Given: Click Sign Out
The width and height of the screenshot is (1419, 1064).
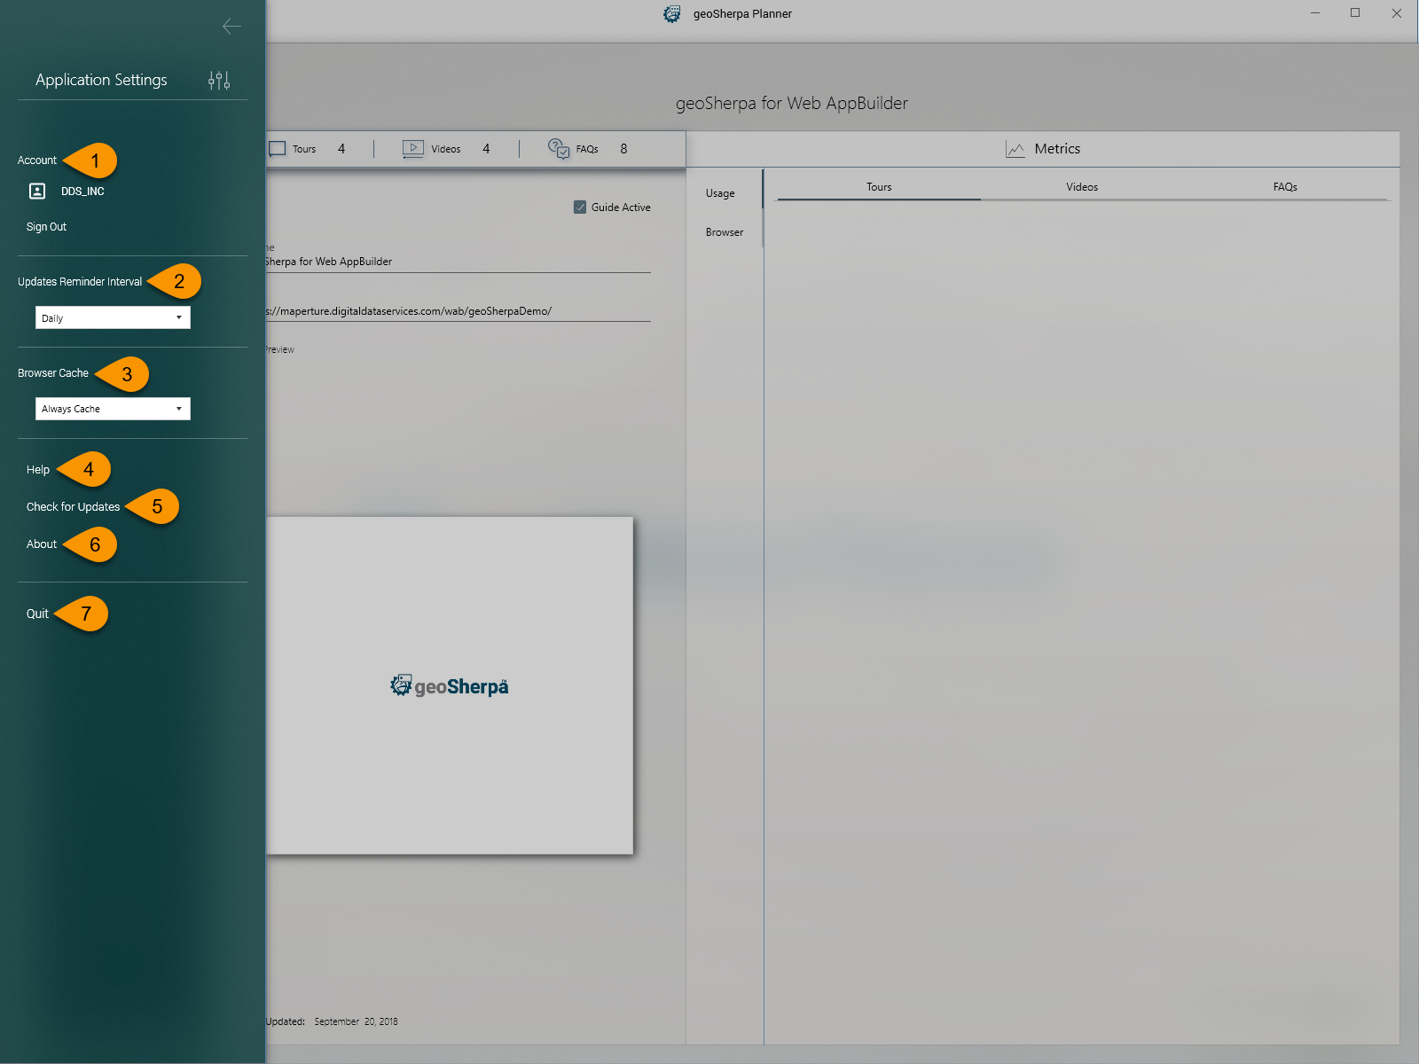Looking at the screenshot, I should pyautogui.click(x=46, y=227).
